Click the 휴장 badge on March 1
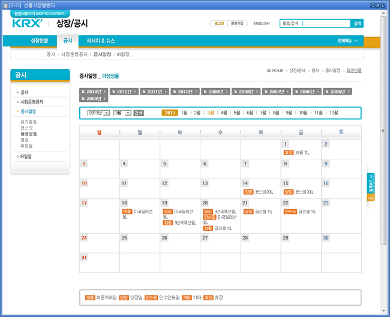This screenshot has height=317, width=390. (x=289, y=153)
